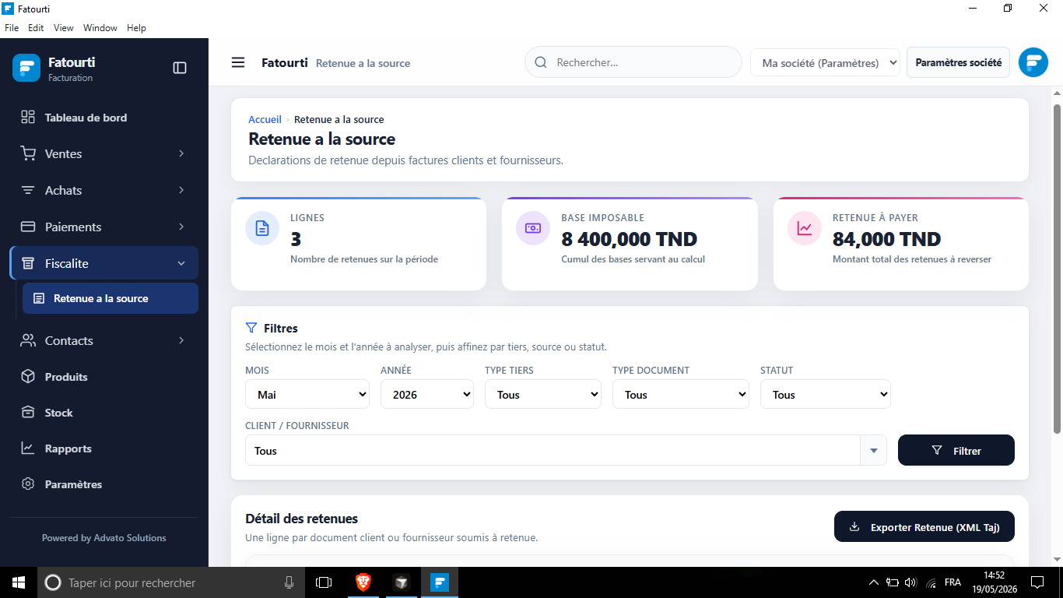This screenshot has width=1063, height=598.
Task: Open the Type tiers dropdown
Action: pyautogui.click(x=543, y=394)
